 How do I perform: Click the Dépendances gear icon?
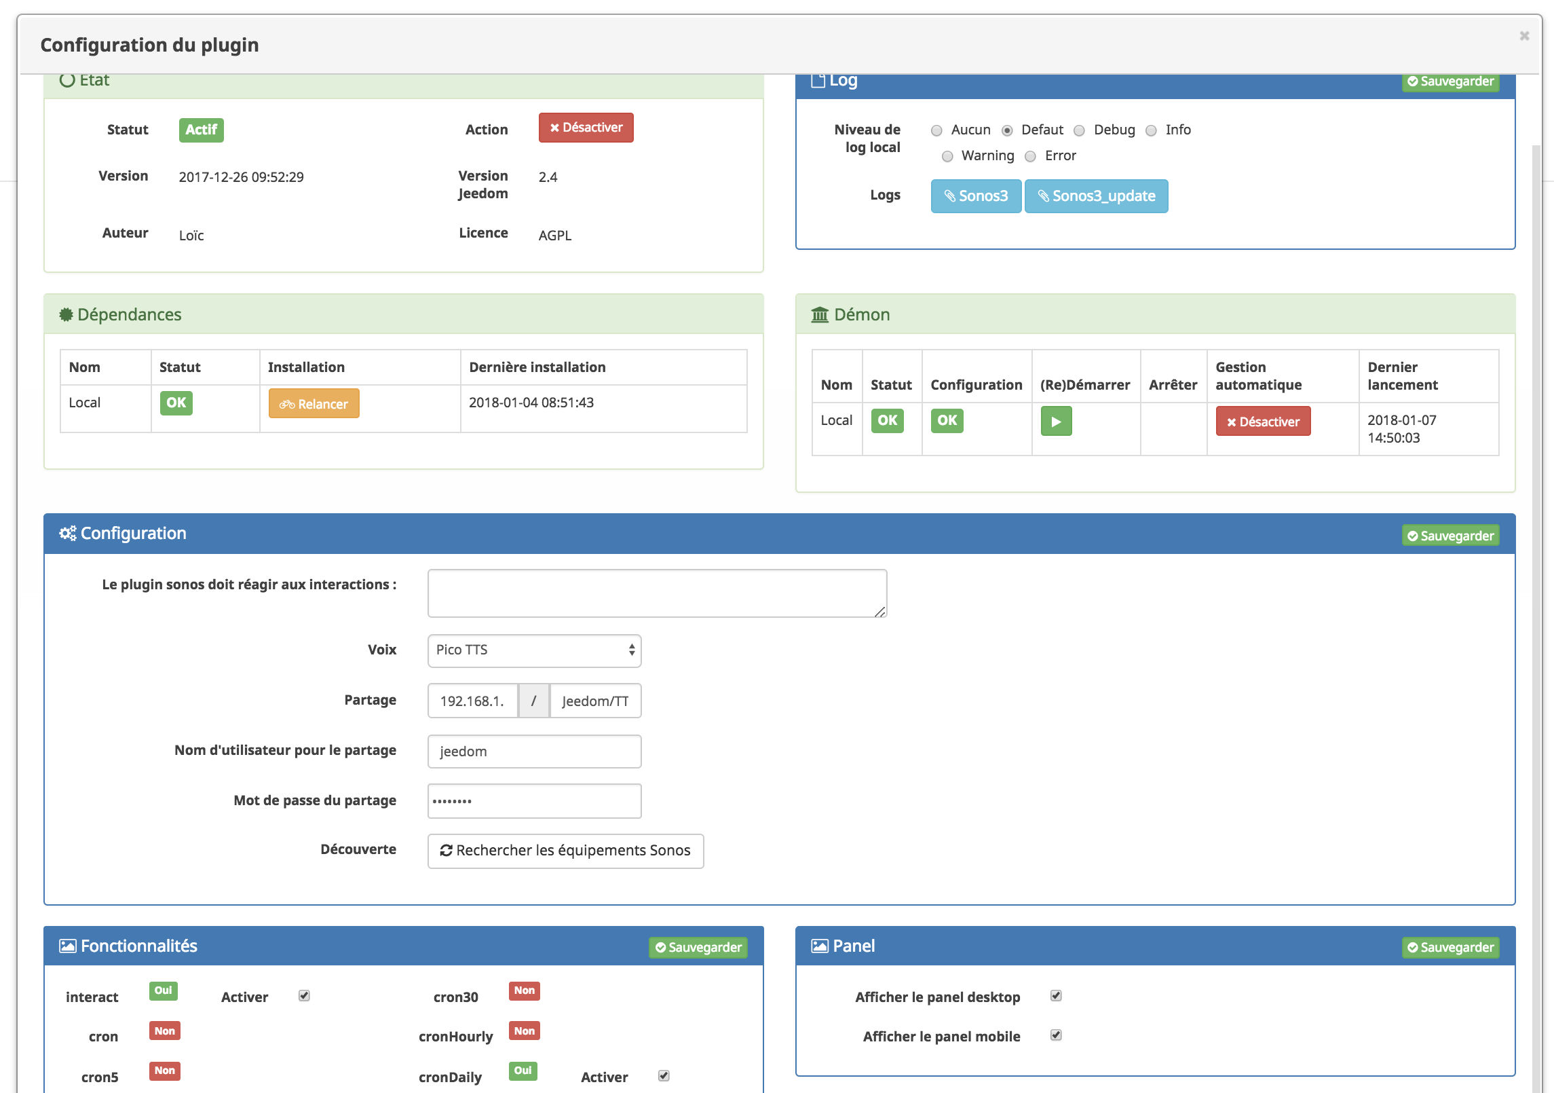[x=66, y=314]
